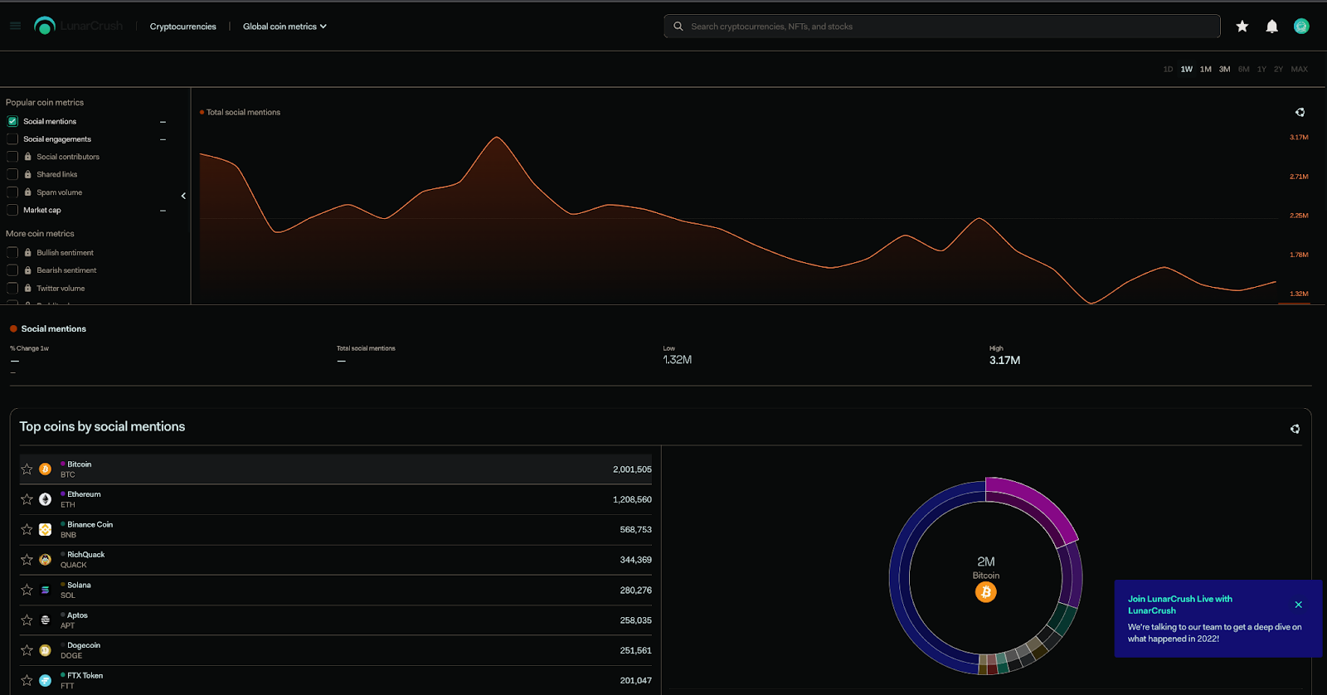Open the user profile avatar
Image resolution: width=1327 pixels, height=695 pixels.
point(1301,27)
